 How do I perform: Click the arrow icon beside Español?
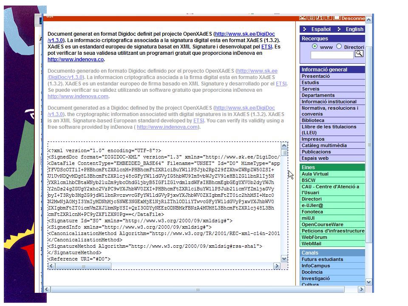point(305,29)
